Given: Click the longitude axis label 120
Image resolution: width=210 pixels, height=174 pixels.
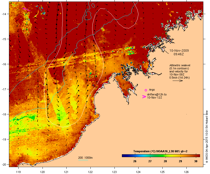Looking at the screenshot, I should point(43,172).
